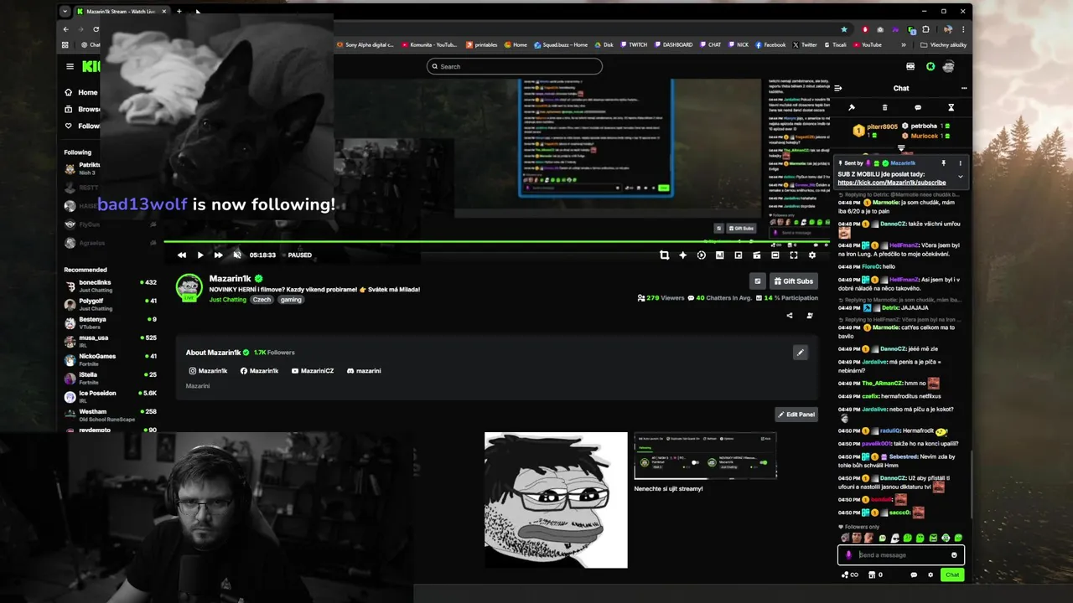Fast-forward the stream with forward button
1073x603 pixels.
point(218,255)
